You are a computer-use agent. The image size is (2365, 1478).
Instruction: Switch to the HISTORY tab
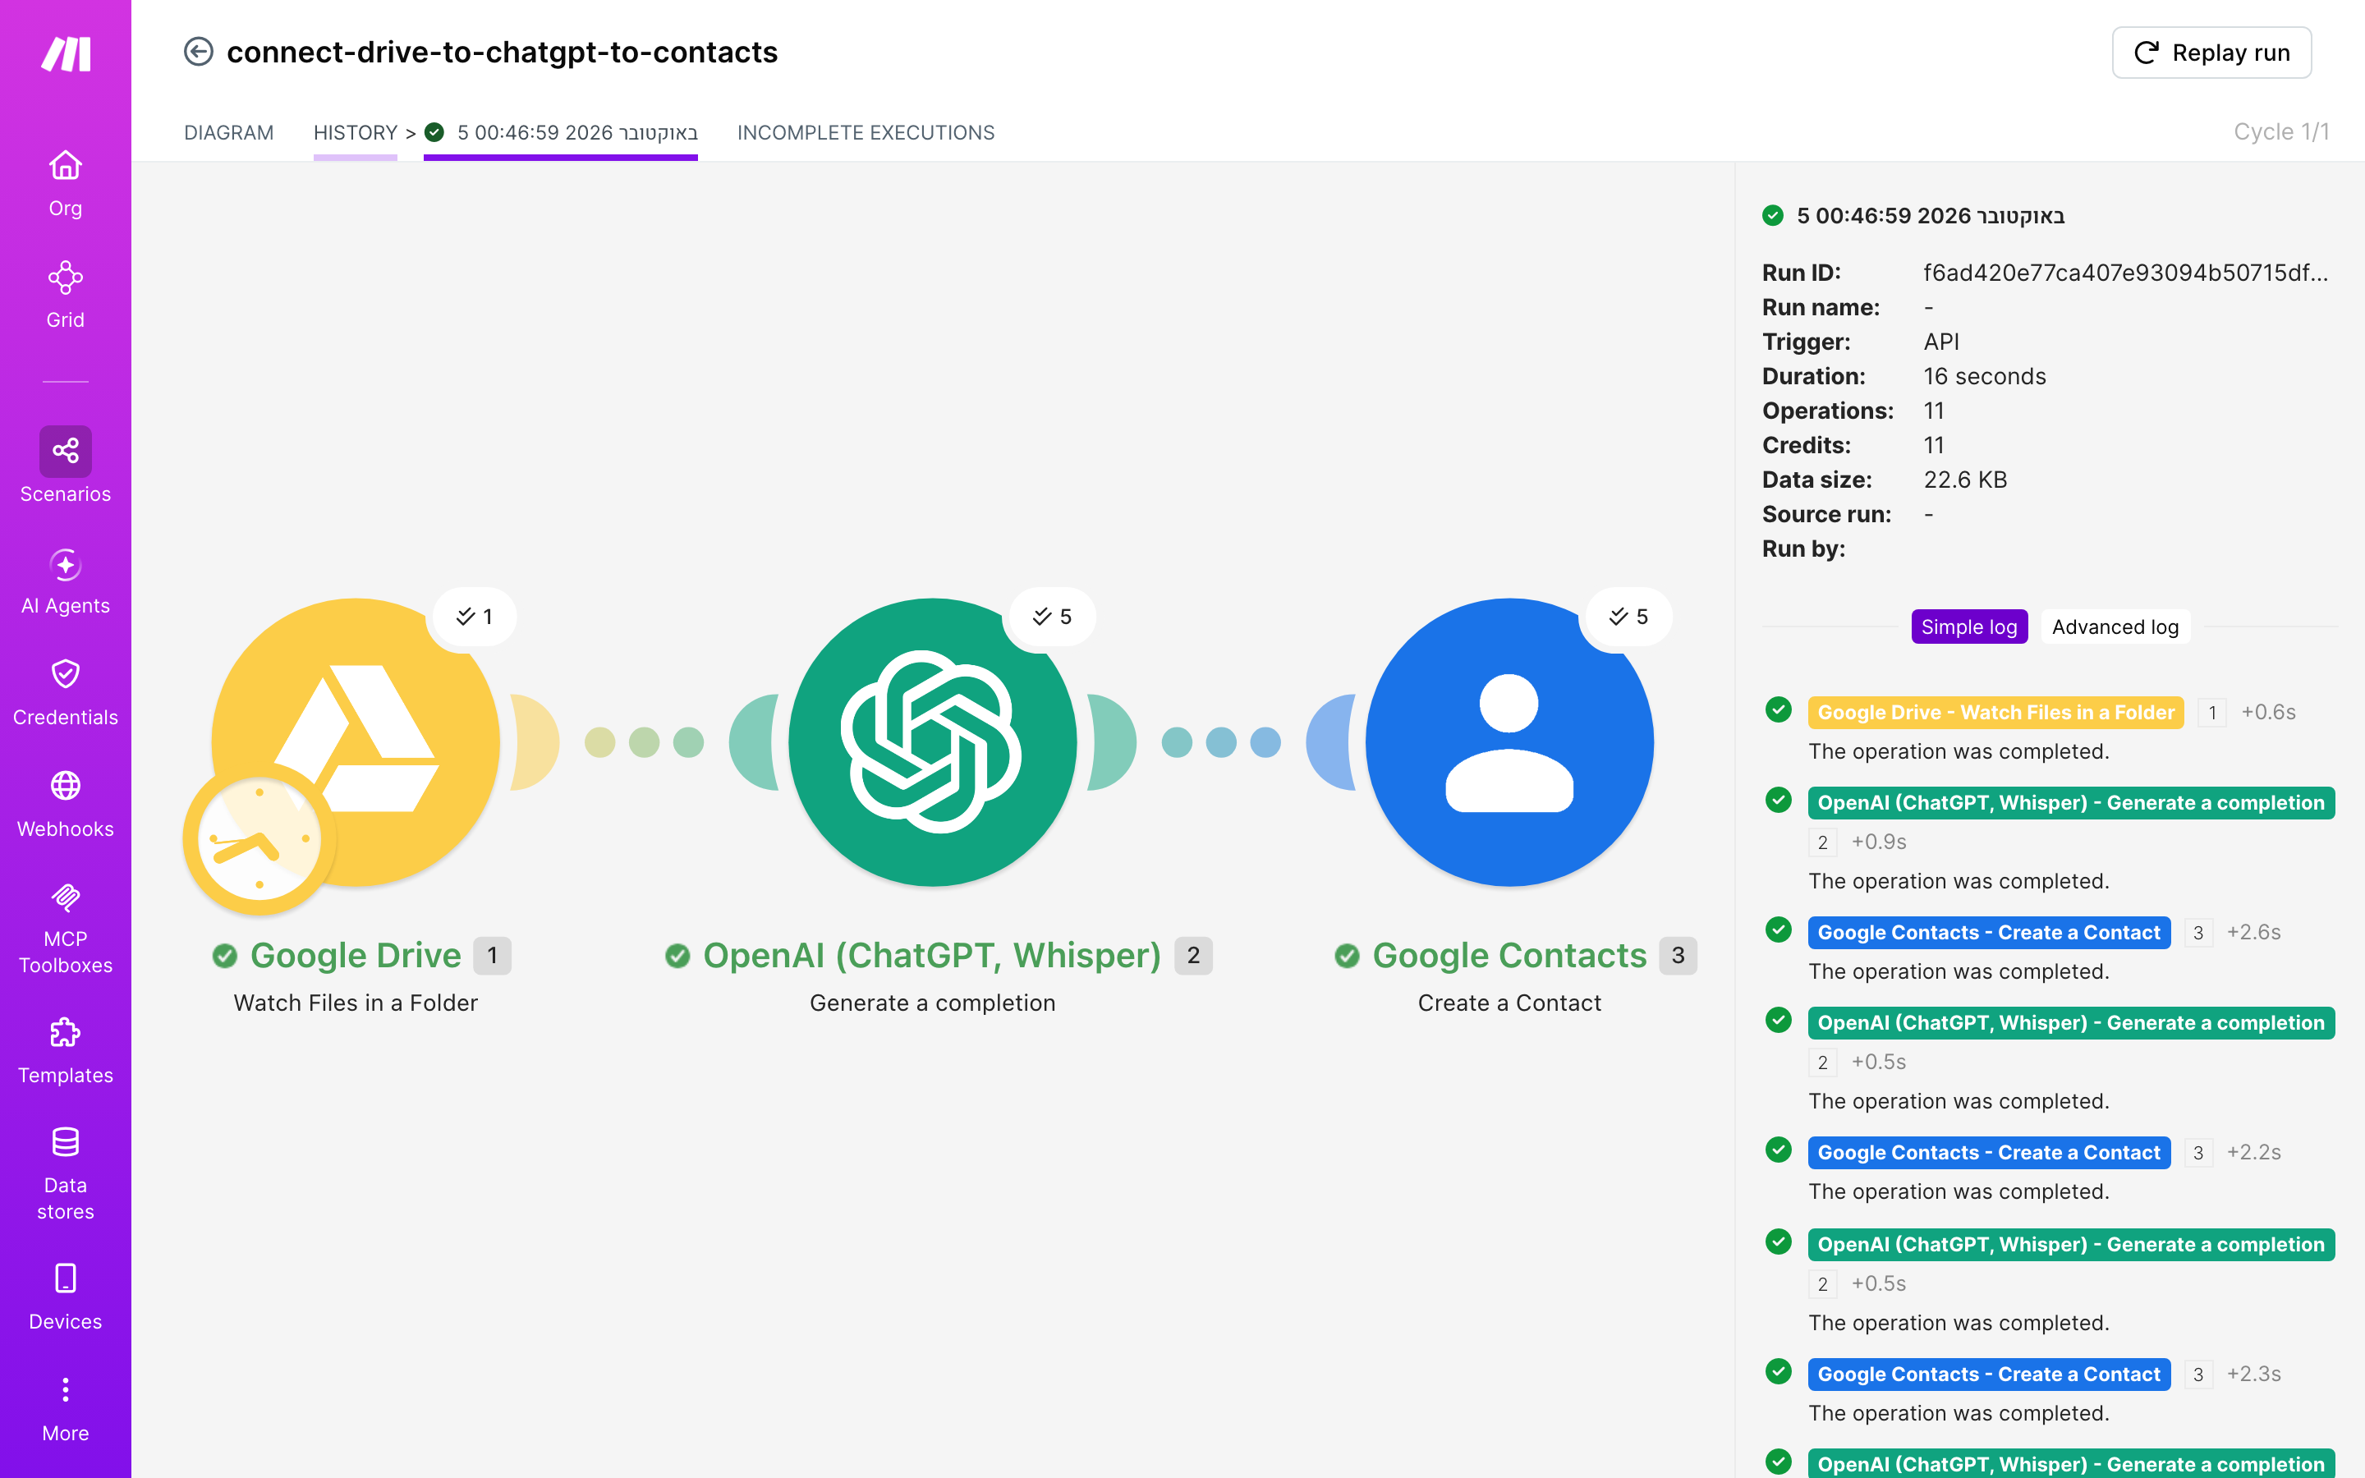pos(355,133)
